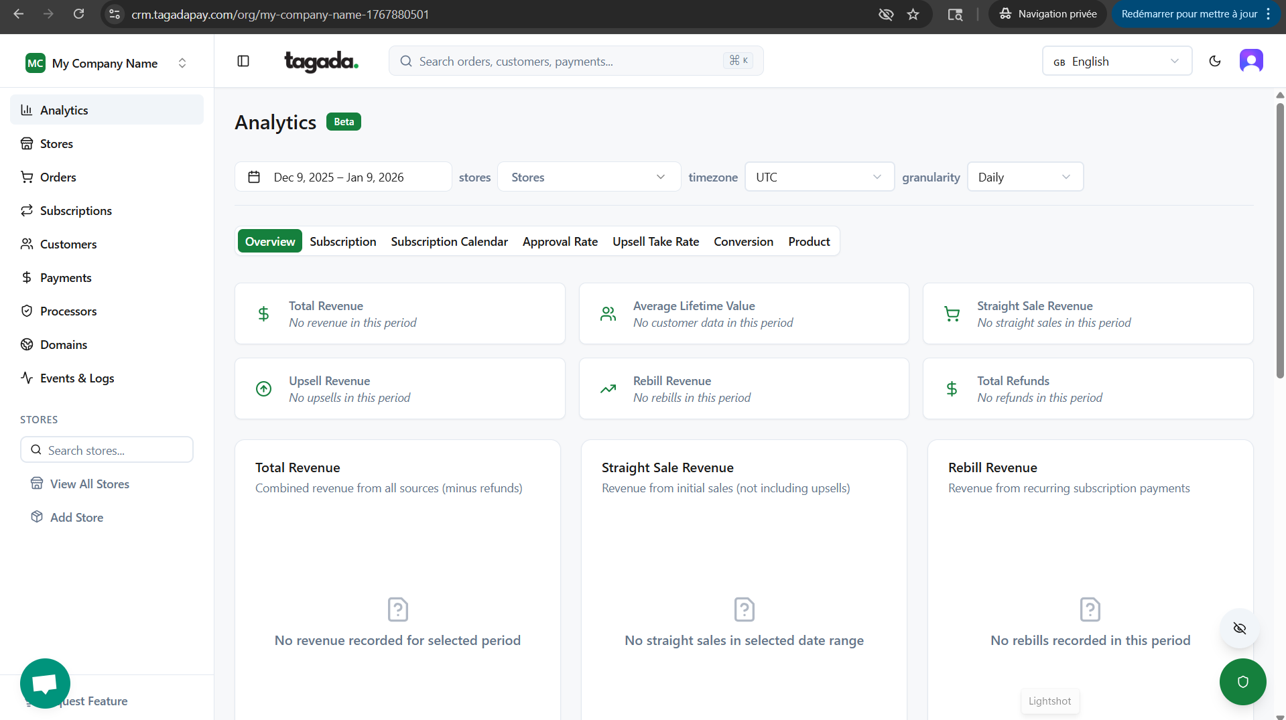Image resolution: width=1286 pixels, height=720 pixels.
Task: Open the UTC timezone dropdown
Action: click(x=819, y=177)
